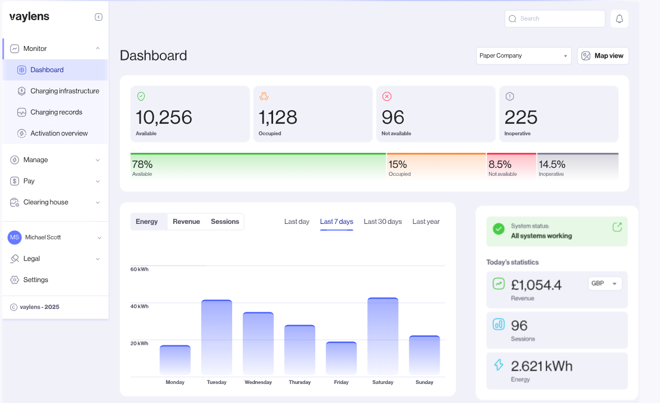Open Charging records page

click(x=56, y=112)
